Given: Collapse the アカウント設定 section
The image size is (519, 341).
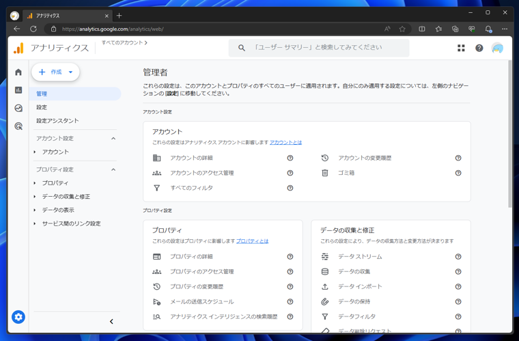Looking at the screenshot, I should pyautogui.click(x=113, y=139).
